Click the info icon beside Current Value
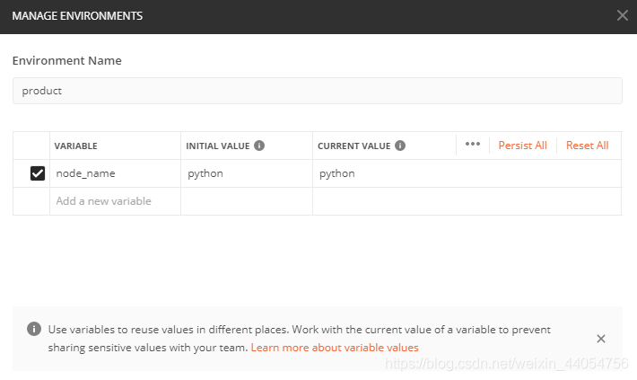Viewport: 637px width, 380px height. (400, 146)
